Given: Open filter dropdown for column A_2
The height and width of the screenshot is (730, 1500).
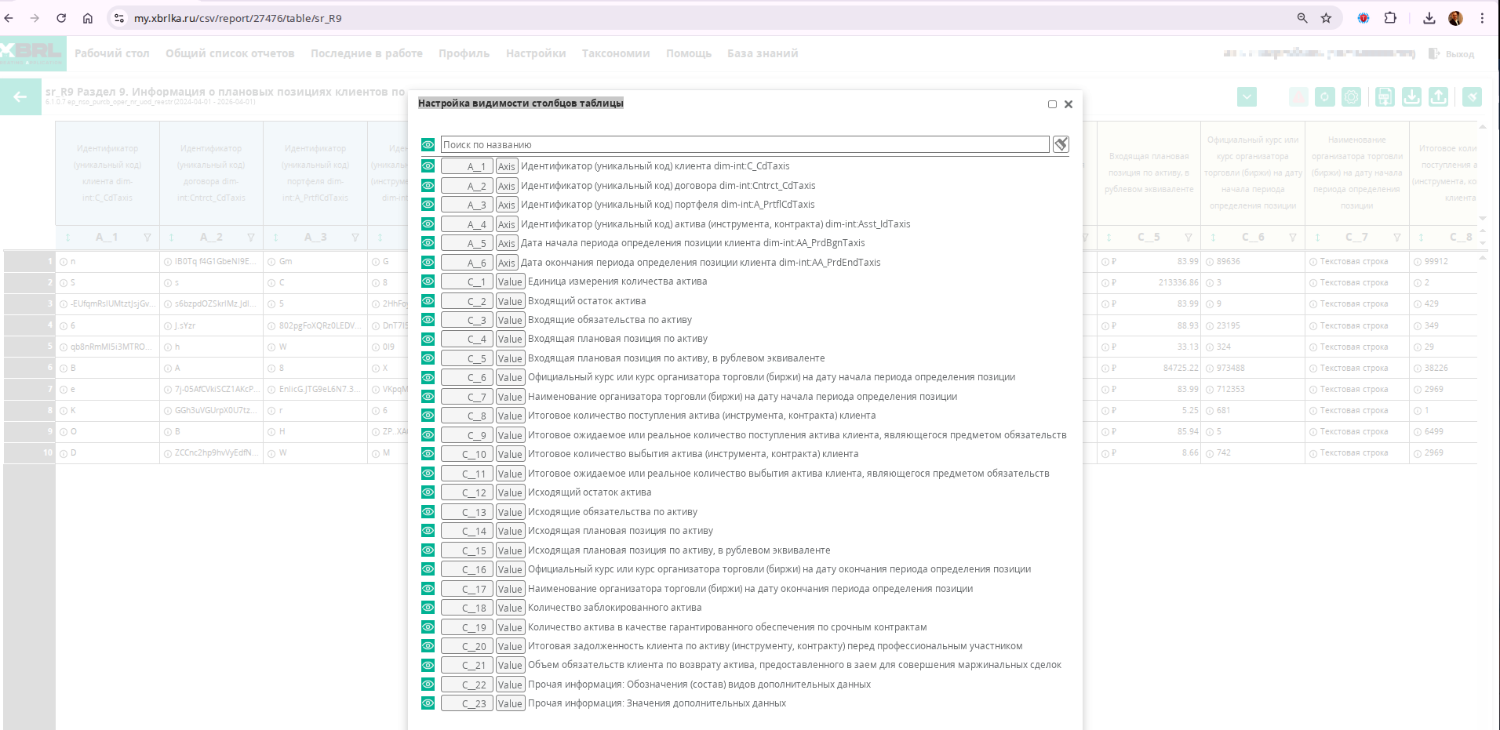Looking at the screenshot, I should pyautogui.click(x=251, y=238).
